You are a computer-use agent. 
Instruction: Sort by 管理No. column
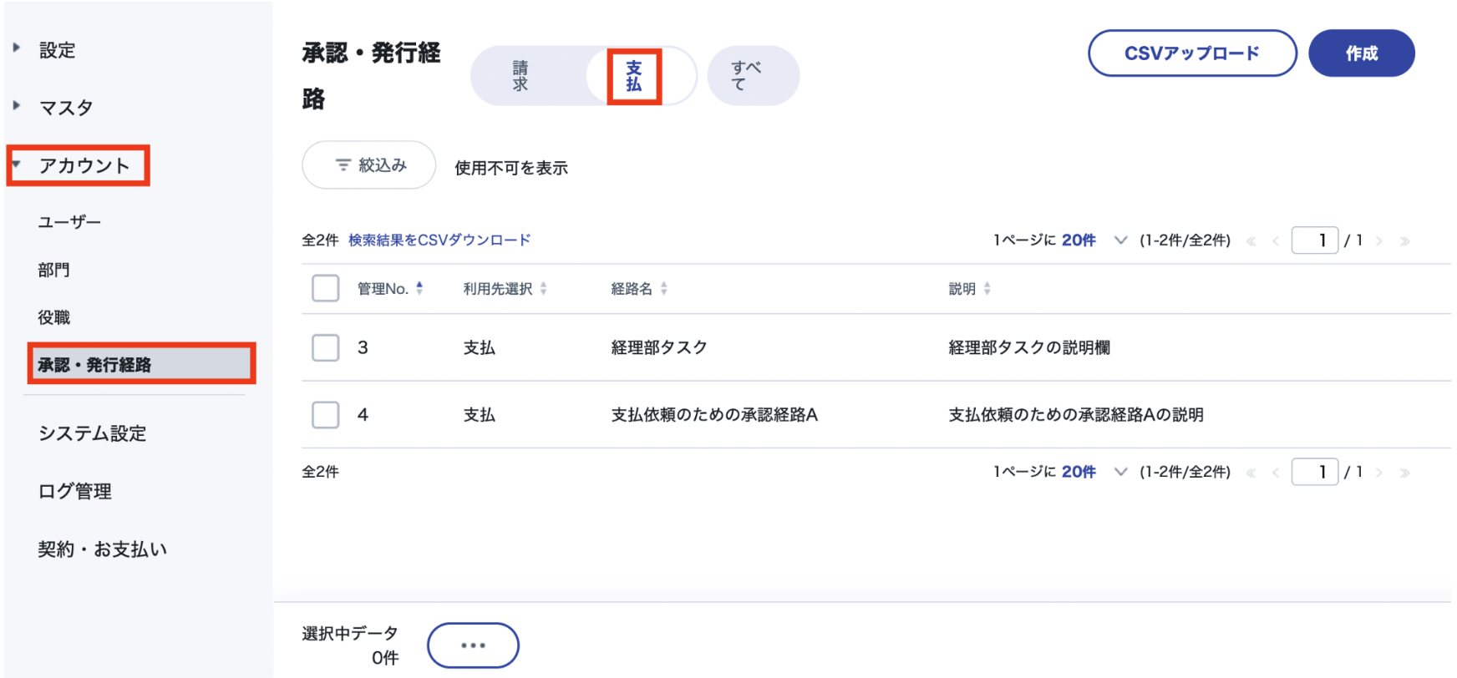[390, 289]
